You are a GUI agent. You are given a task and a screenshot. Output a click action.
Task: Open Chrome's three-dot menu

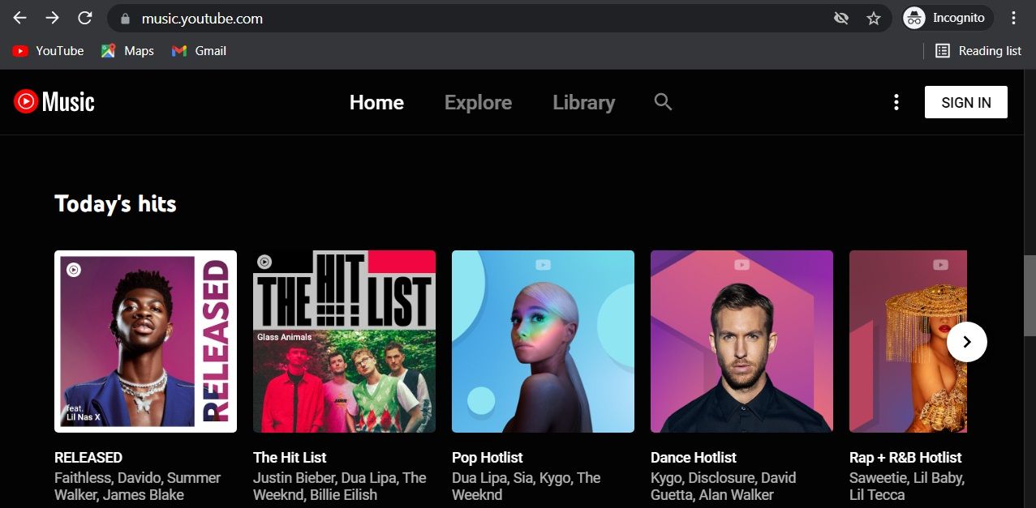1013,18
